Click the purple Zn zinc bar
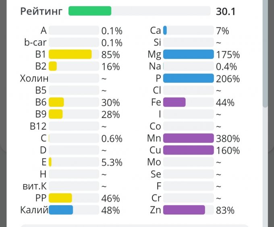Image resolution: width=274 pixels, height=227 pixels. [x=184, y=210]
